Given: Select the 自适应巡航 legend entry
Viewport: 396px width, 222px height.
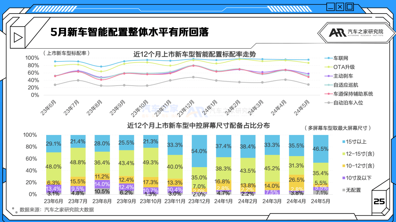Looking at the screenshot, I should [341, 85].
